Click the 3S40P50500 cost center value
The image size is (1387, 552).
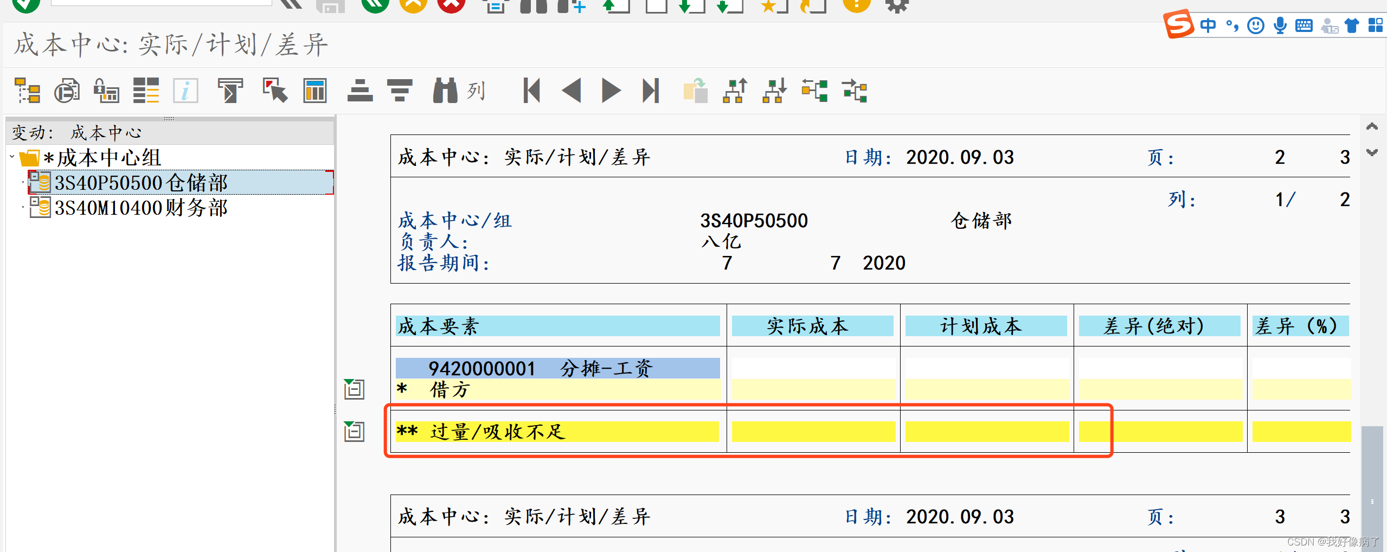[754, 221]
